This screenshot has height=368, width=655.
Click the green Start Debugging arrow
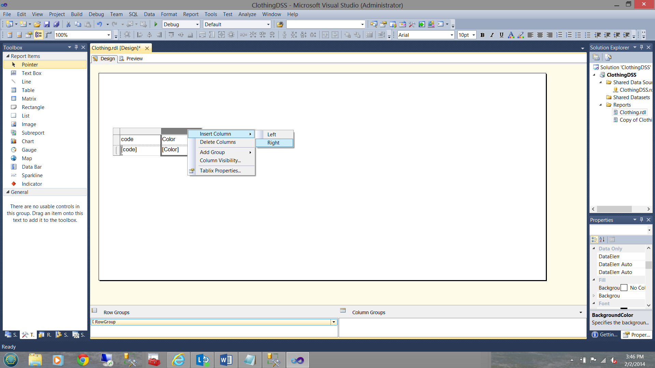(x=156, y=24)
